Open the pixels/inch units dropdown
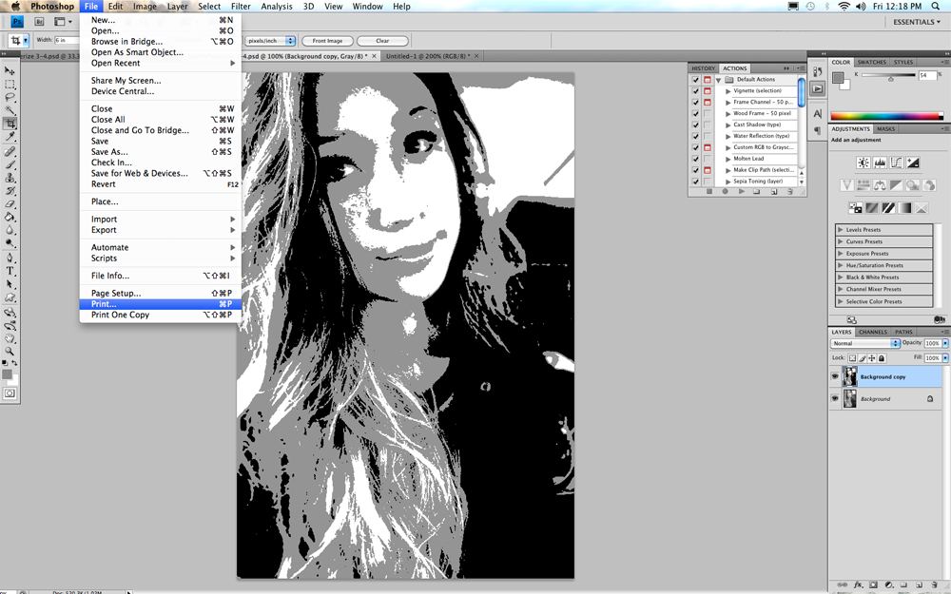Viewport: 951px width, 594px height. coord(270,41)
